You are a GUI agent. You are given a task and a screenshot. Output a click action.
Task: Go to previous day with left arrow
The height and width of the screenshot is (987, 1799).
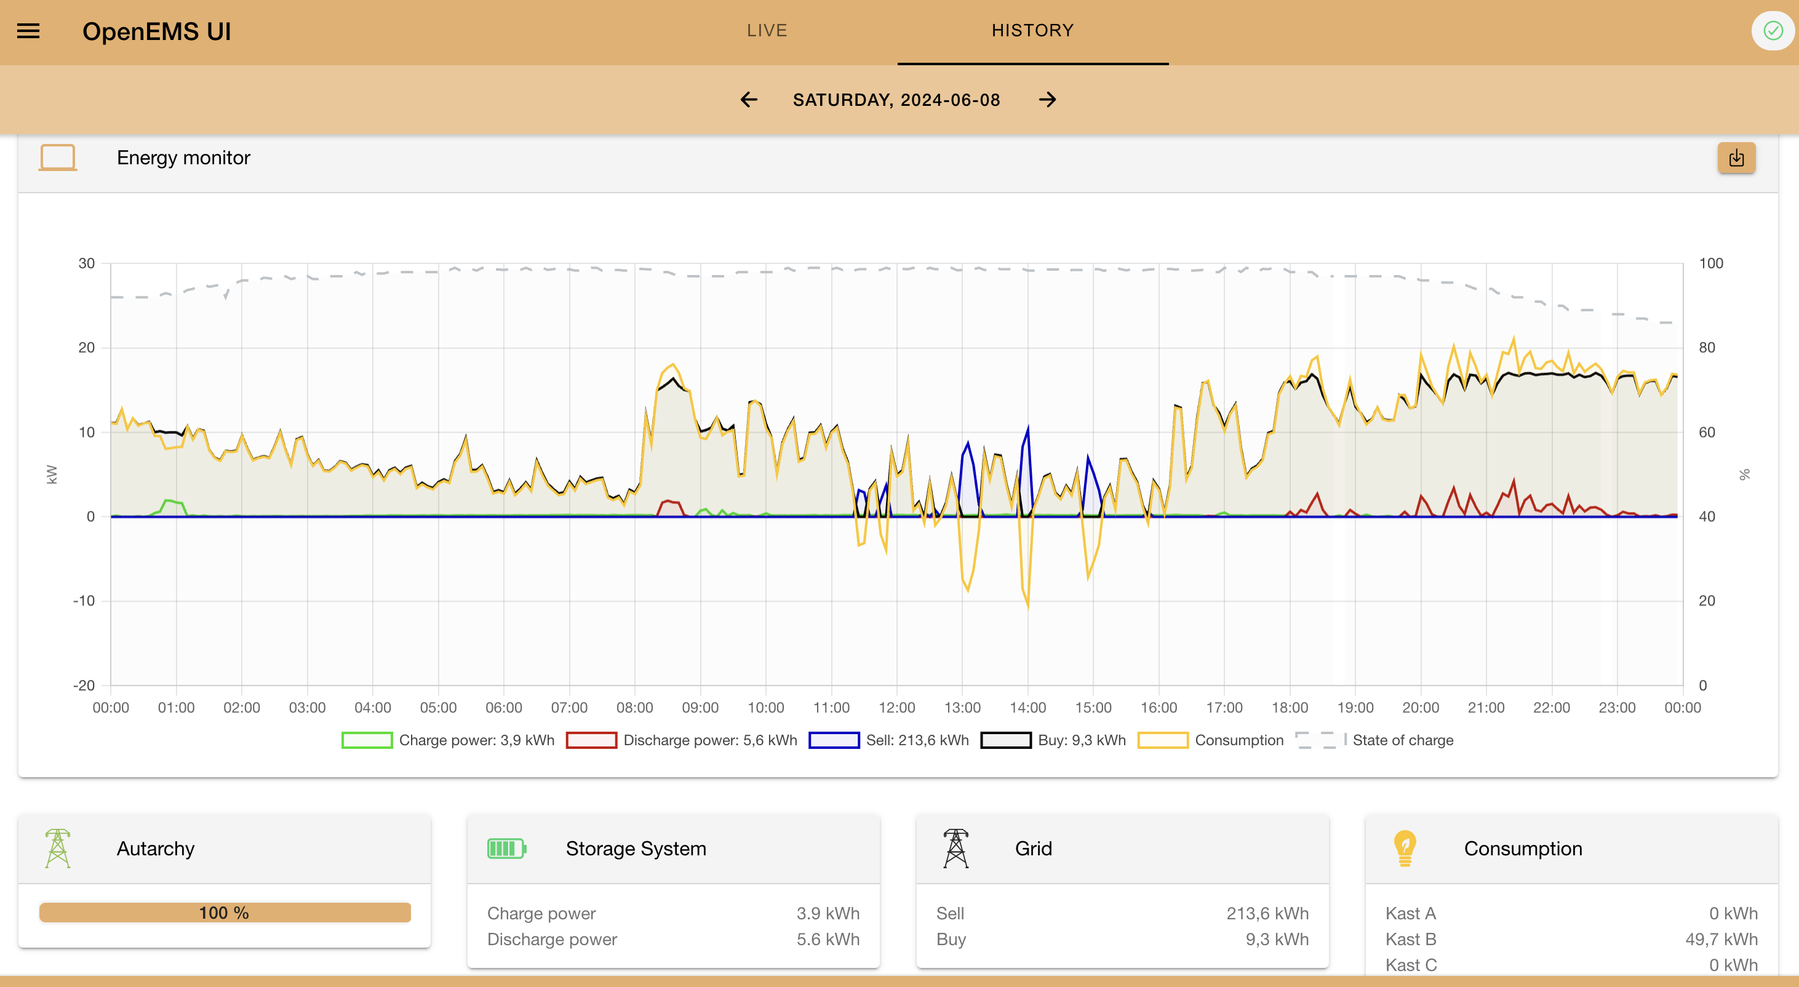point(749,100)
